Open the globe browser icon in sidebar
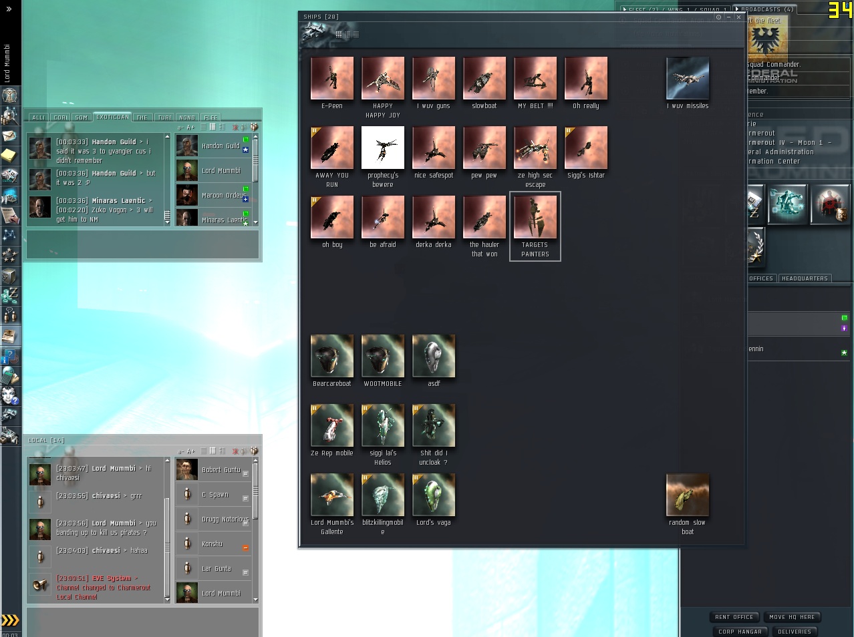The height and width of the screenshot is (637, 854). pos(10,376)
